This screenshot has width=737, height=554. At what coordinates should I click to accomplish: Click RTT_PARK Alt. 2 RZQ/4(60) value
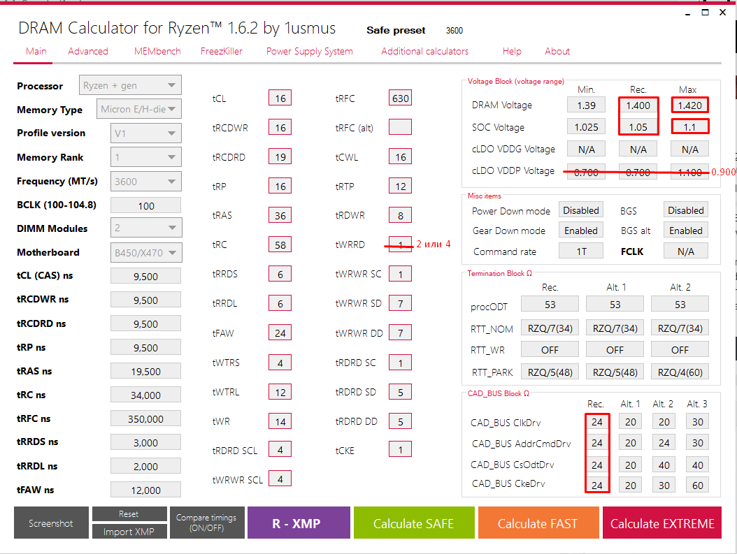[680, 372]
